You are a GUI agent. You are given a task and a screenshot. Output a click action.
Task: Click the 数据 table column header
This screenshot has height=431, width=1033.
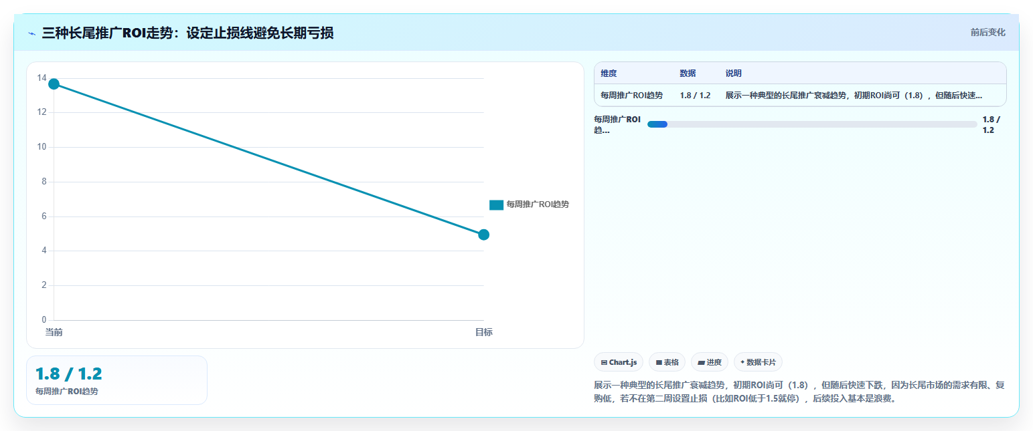(x=688, y=74)
